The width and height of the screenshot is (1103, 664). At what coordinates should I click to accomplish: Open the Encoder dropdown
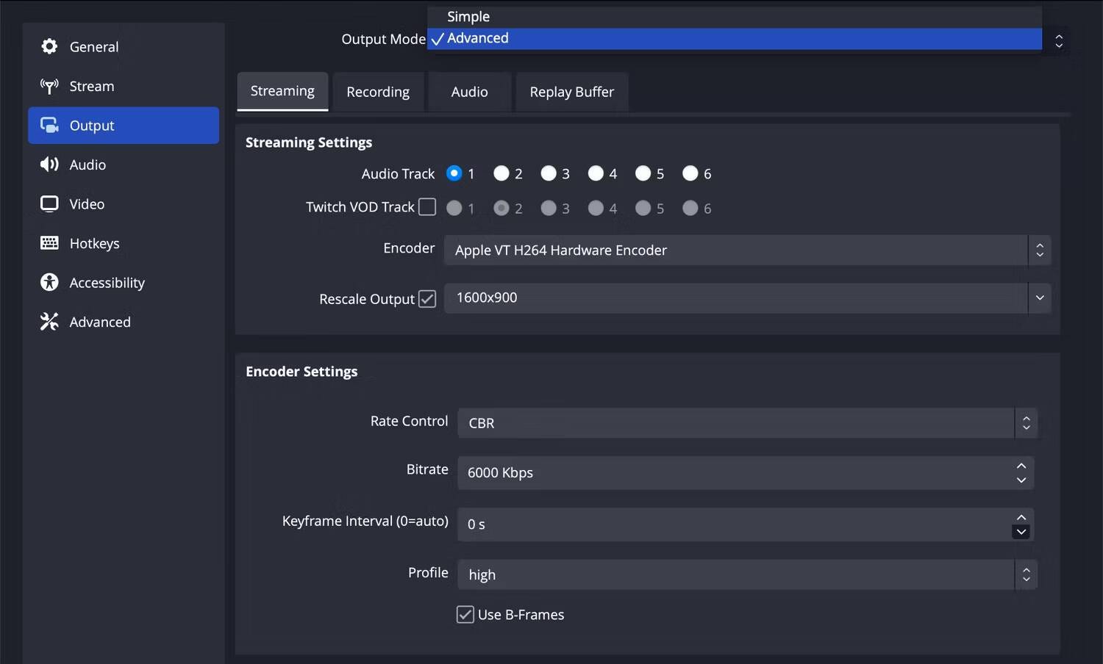tap(746, 250)
